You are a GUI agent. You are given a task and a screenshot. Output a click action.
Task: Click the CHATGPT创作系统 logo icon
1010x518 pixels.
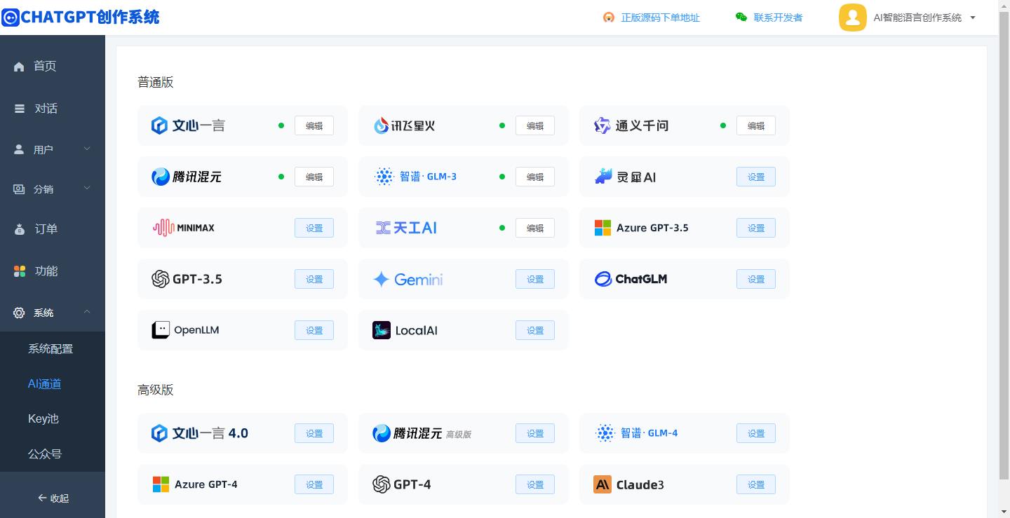coord(11,17)
